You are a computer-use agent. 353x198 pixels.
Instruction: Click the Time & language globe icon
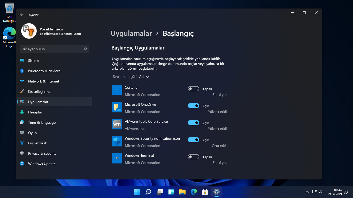[x=22, y=122]
